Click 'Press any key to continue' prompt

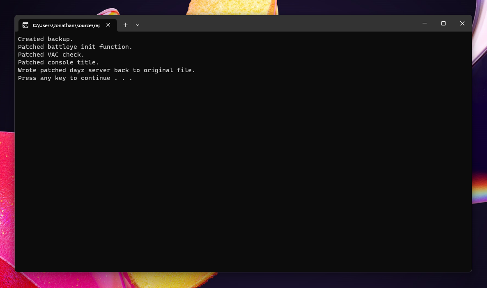tap(75, 78)
